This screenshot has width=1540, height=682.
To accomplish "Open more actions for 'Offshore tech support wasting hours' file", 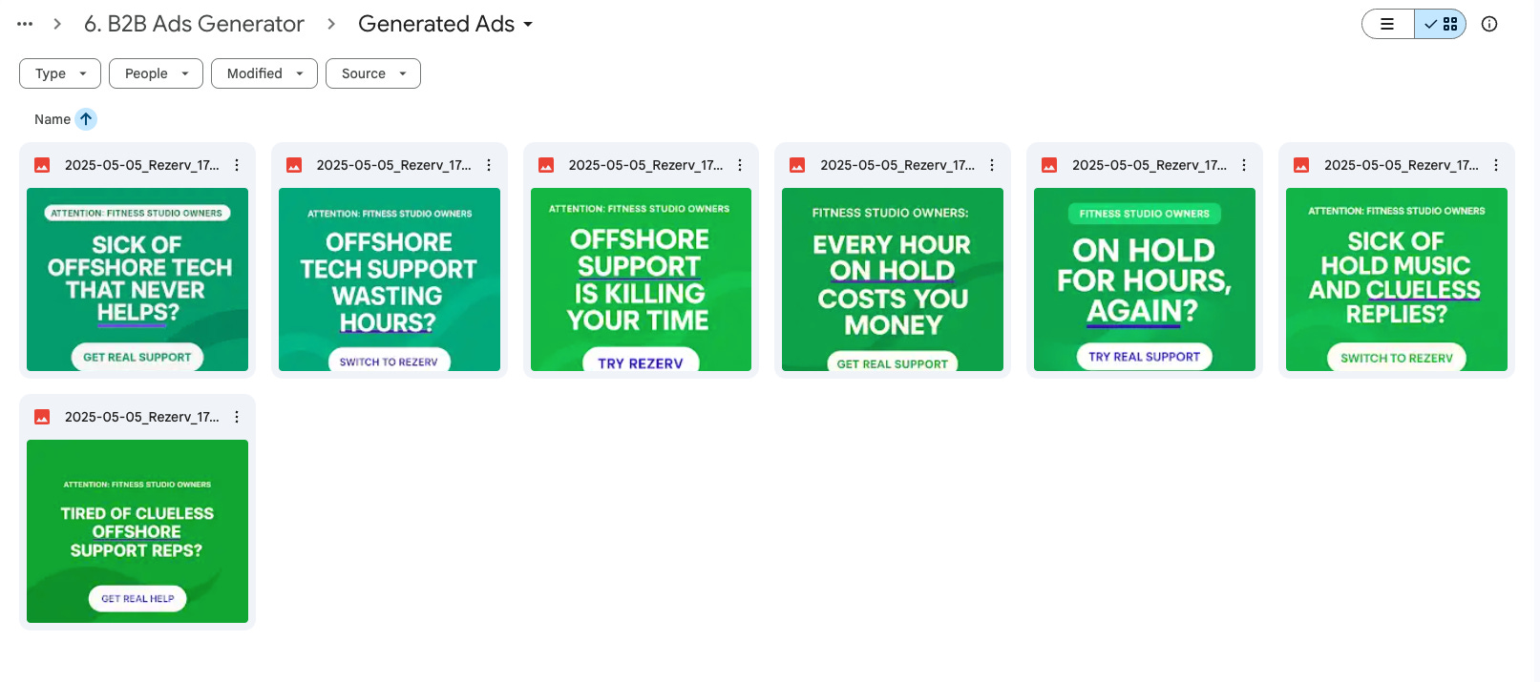I will [x=489, y=165].
